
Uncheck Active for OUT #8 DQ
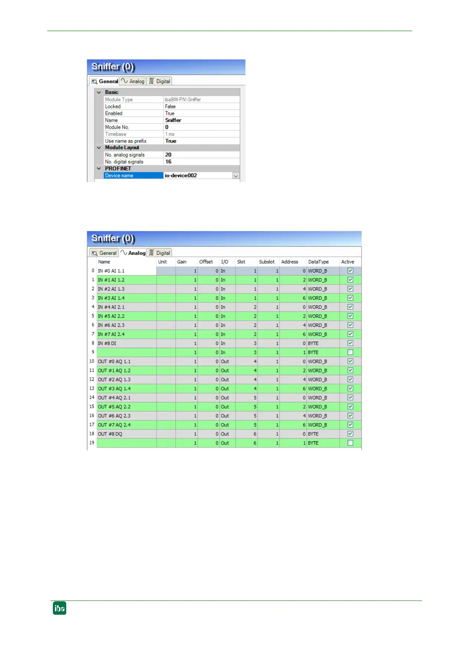pos(350,434)
